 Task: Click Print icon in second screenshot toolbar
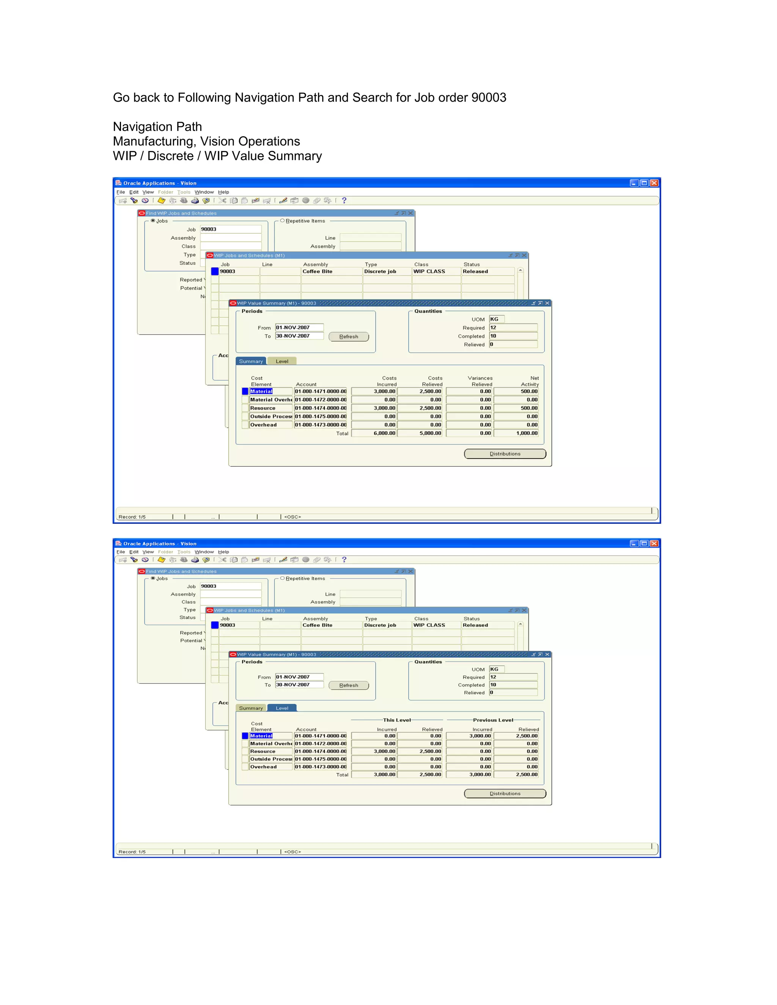pos(195,560)
